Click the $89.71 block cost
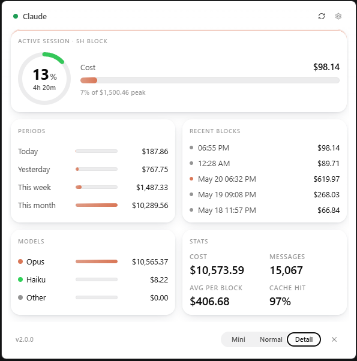This screenshot has height=361, width=357. 329,164
